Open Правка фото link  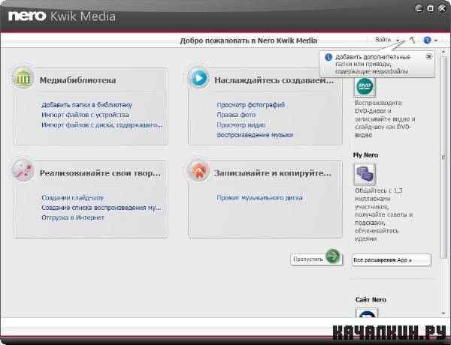pos(236,115)
